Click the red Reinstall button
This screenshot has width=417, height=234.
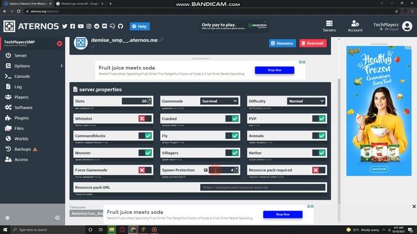(313, 44)
